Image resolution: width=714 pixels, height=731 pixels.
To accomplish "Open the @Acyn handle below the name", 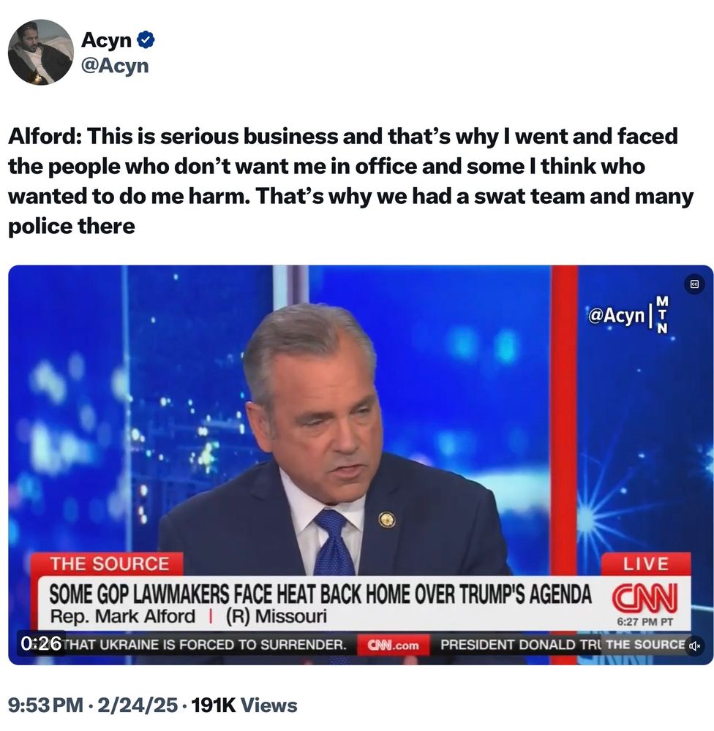I will pyautogui.click(x=115, y=66).
